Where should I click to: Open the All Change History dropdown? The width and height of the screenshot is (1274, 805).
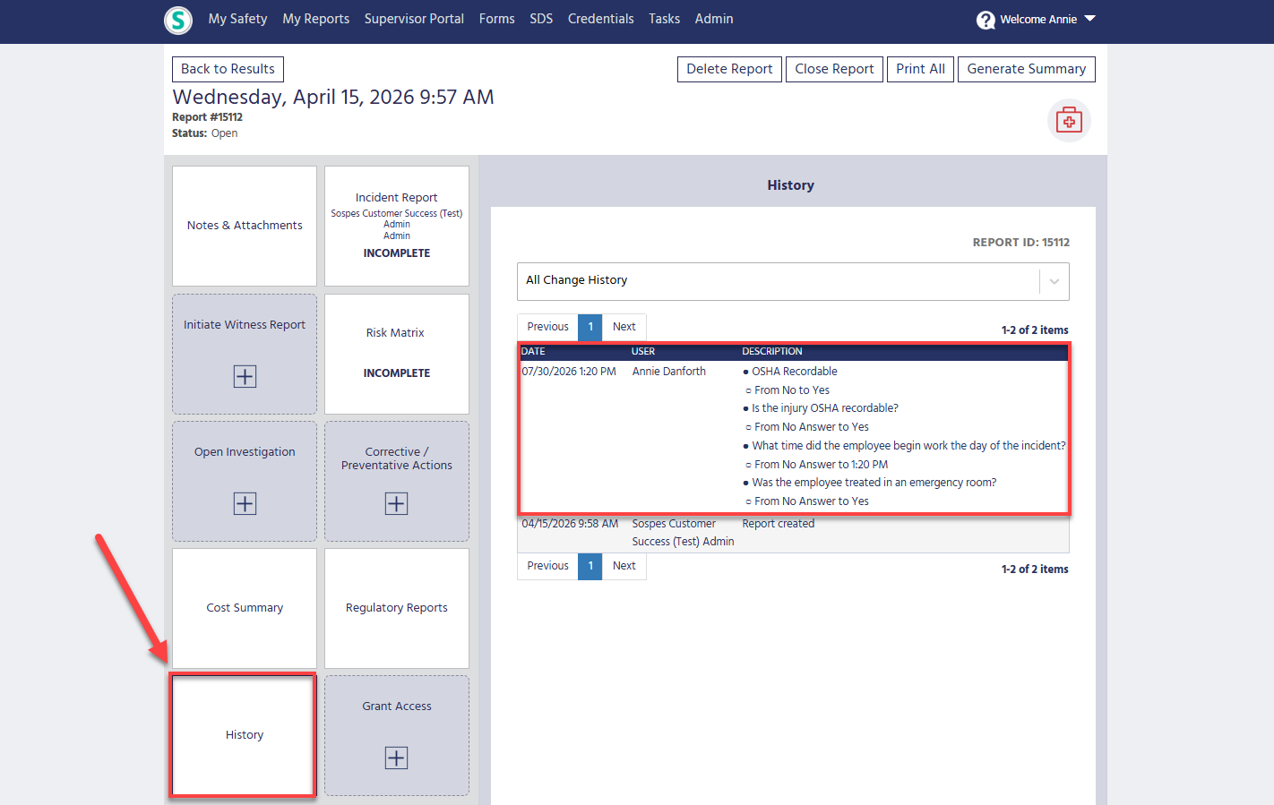793,281
